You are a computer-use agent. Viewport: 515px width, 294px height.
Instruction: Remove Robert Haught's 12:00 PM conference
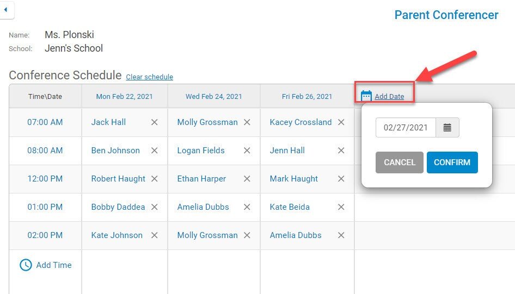pos(155,179)
